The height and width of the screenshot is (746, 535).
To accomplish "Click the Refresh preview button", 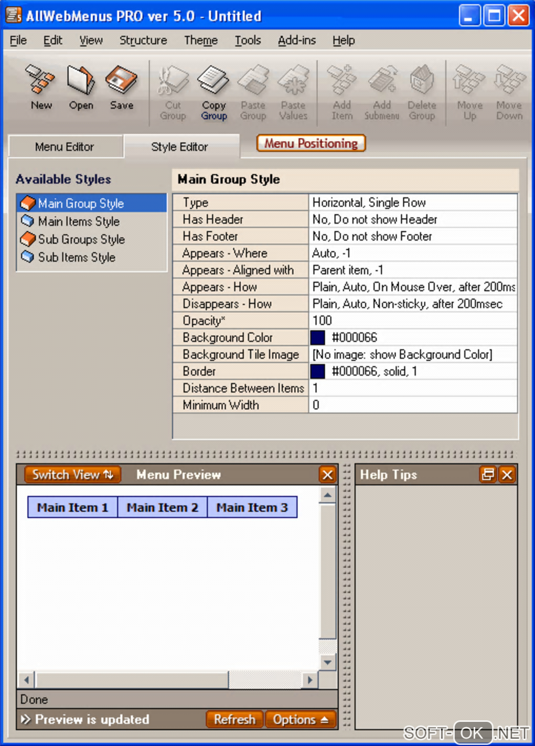I will point(234,719).
